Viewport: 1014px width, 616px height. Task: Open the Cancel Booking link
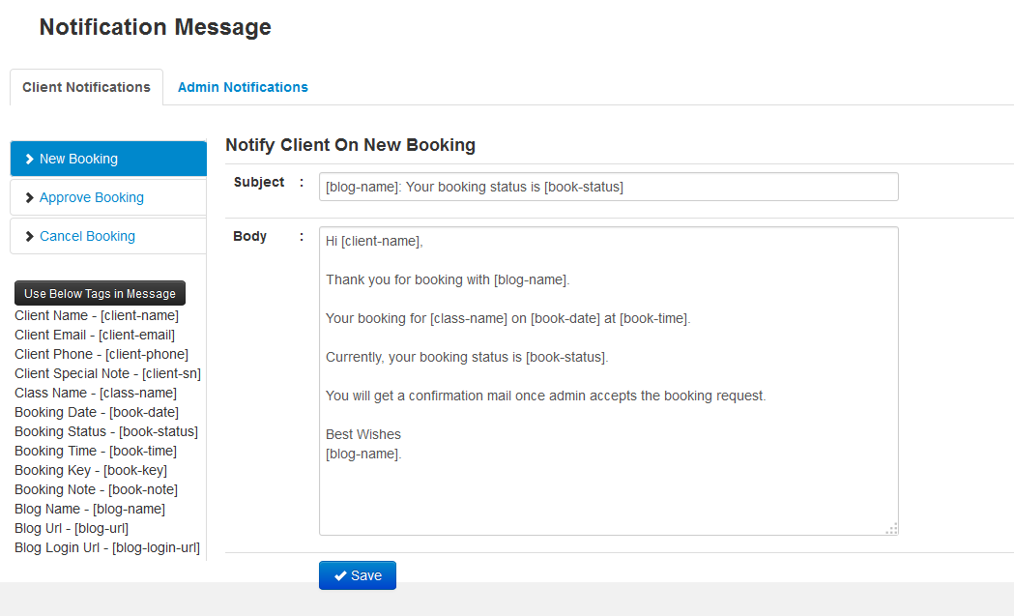coord(87,236)
